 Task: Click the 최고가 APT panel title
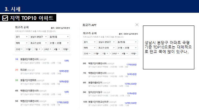click(x=90, y=25)
